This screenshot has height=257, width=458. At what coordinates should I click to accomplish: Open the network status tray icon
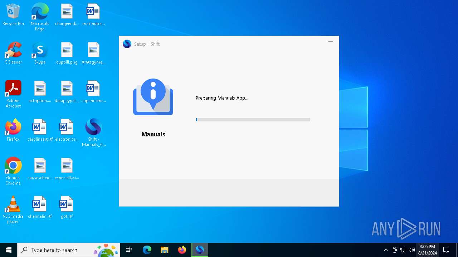[x=403, y=250]
